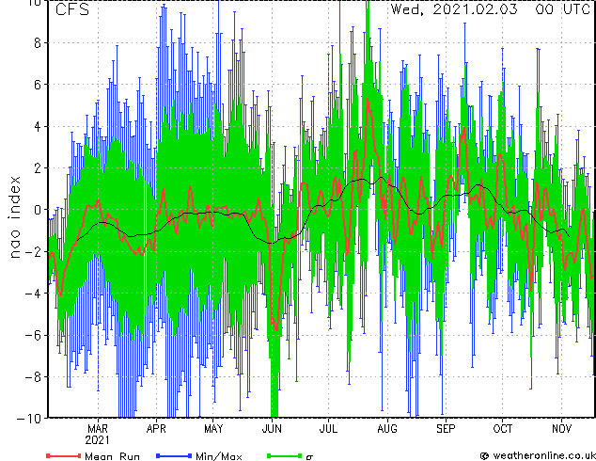Image resolution: width=596 pixels, height=461 pixels.
Task: Click the MAY month label
Action: tap(213, 429)
